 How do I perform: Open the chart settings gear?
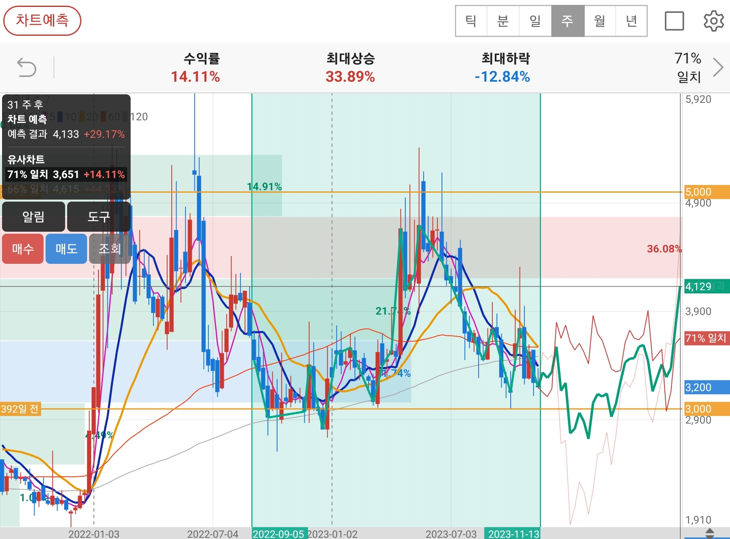point(714,21)
